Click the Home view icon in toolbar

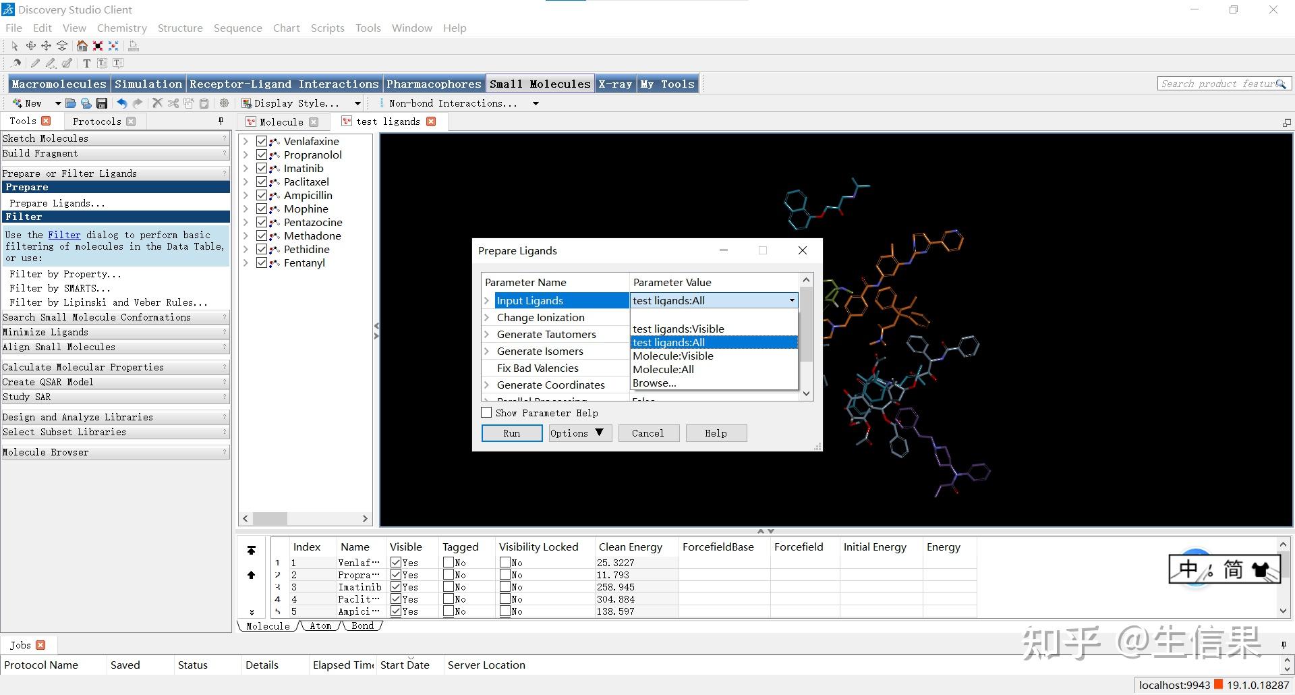tap(82, 46)
